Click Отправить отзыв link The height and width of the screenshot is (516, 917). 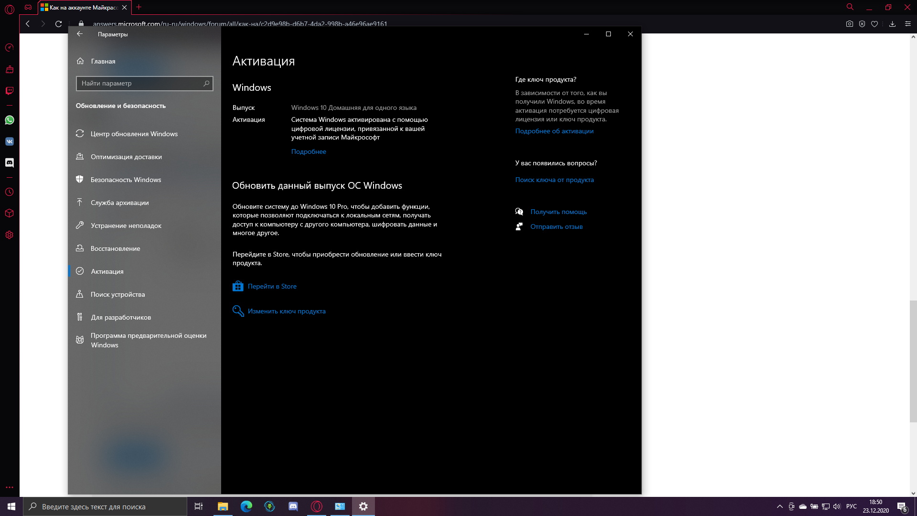(556, 226)
